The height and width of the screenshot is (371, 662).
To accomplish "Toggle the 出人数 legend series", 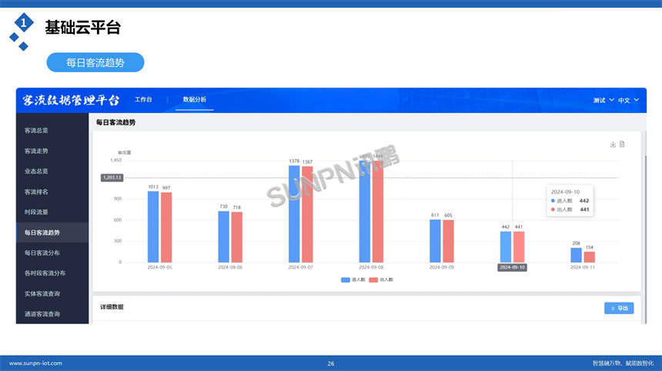I will (x=381, y=280).
